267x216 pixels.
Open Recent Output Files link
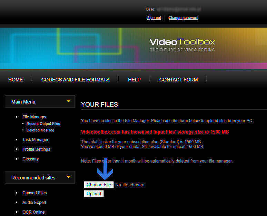click(43, 124)
